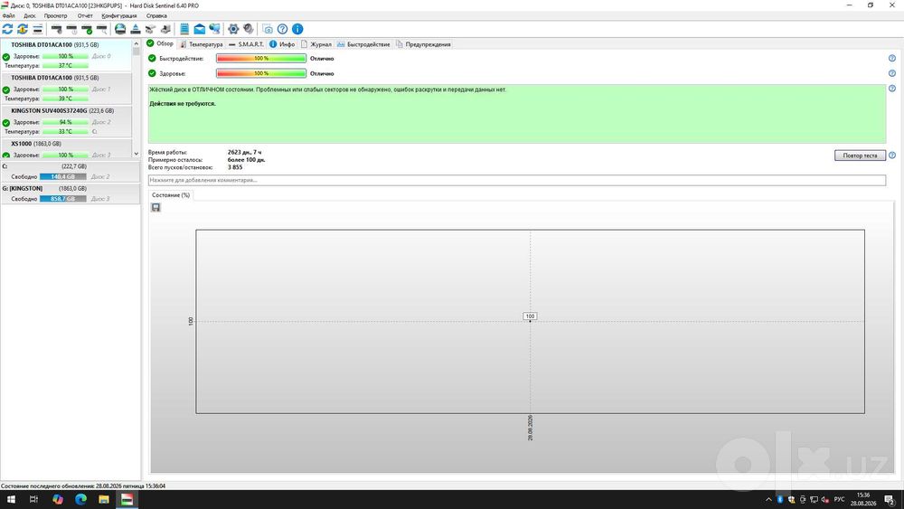Open the Отчёт menu

[85, 15]
